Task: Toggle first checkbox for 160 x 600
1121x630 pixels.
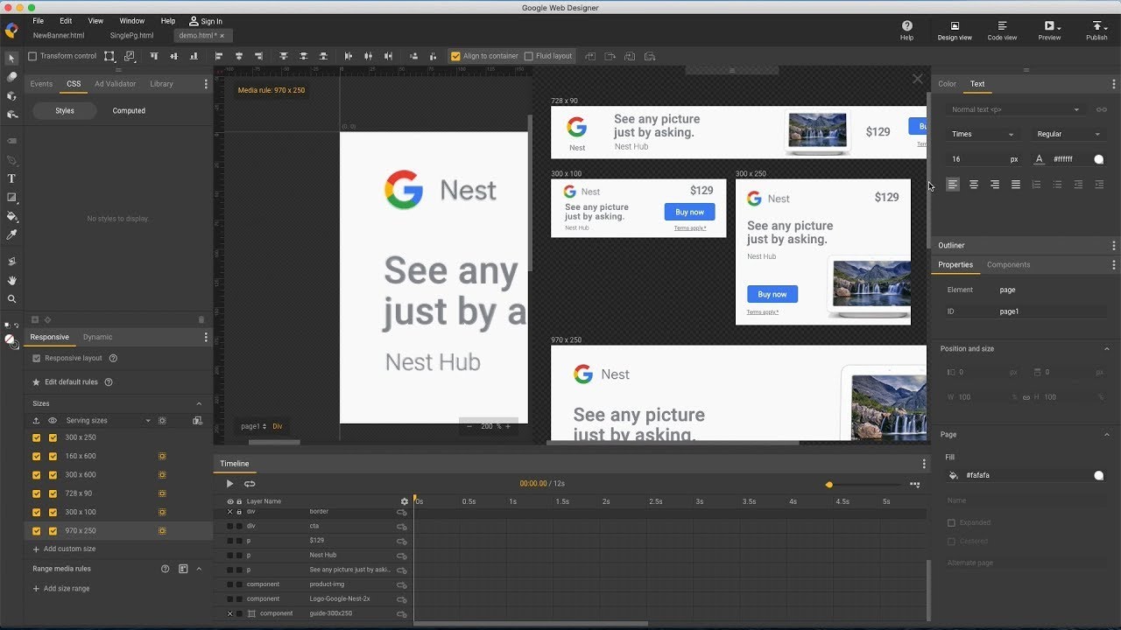Action: click(37, 456)
